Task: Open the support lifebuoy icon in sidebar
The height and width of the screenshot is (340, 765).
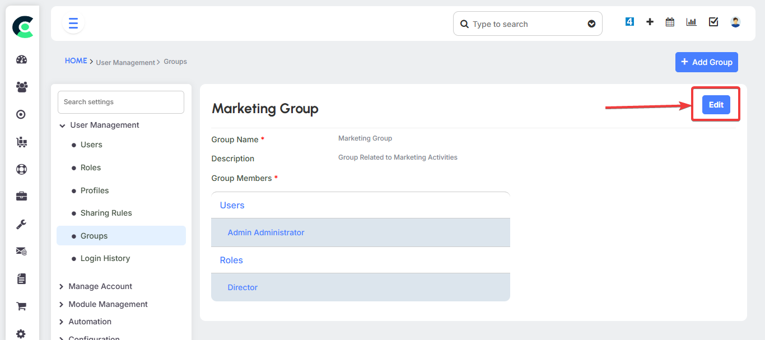Action: pos(21,169)
